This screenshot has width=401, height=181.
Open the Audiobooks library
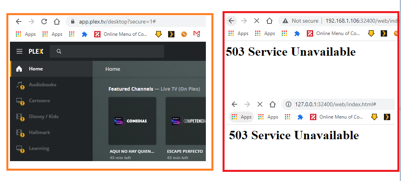click(51, 85)
